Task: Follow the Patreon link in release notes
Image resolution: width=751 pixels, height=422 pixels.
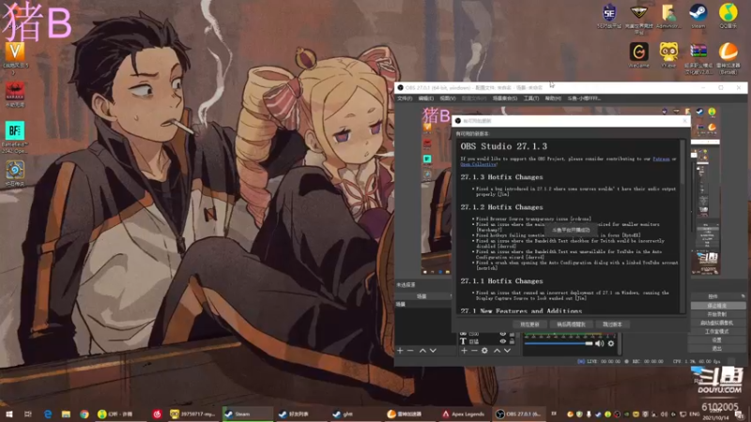Action: coord(661,158)
